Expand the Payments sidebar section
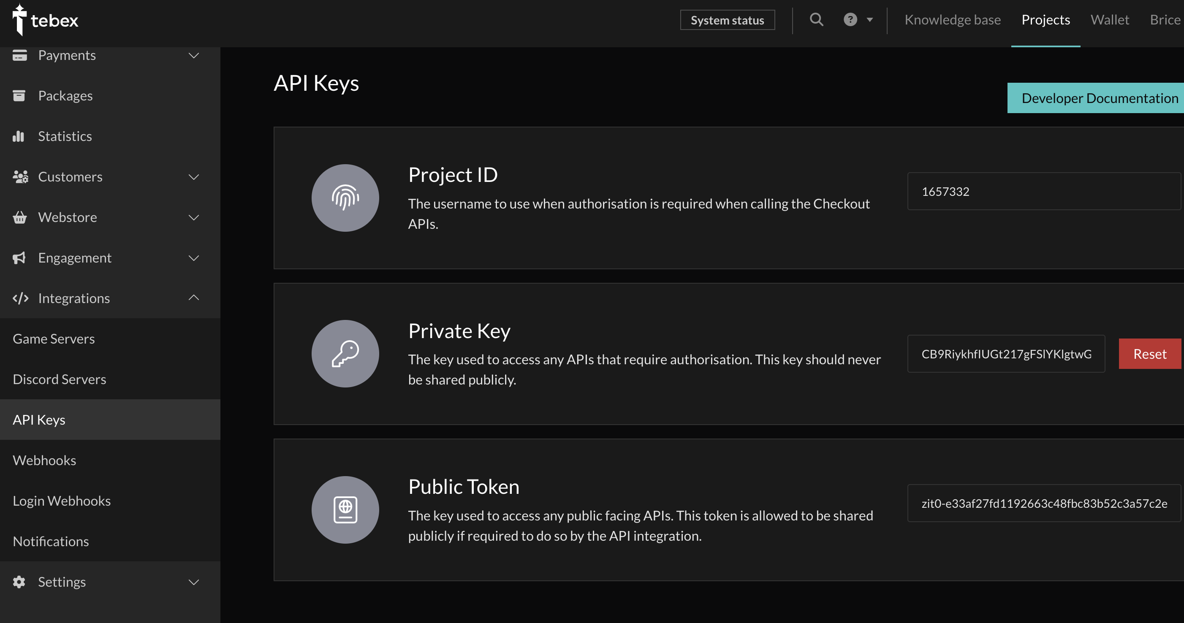 coord(193,56)
